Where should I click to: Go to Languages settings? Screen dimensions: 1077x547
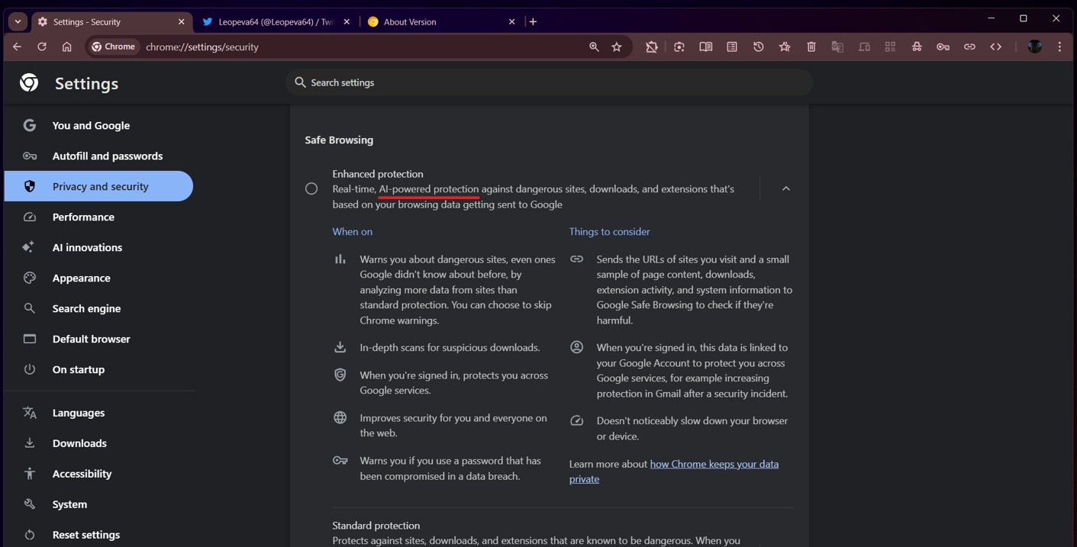pos(98,413)
